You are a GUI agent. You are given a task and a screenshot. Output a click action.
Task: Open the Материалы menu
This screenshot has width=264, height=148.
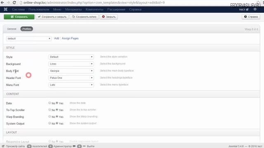pyautogui.click(x=73, y=9)
